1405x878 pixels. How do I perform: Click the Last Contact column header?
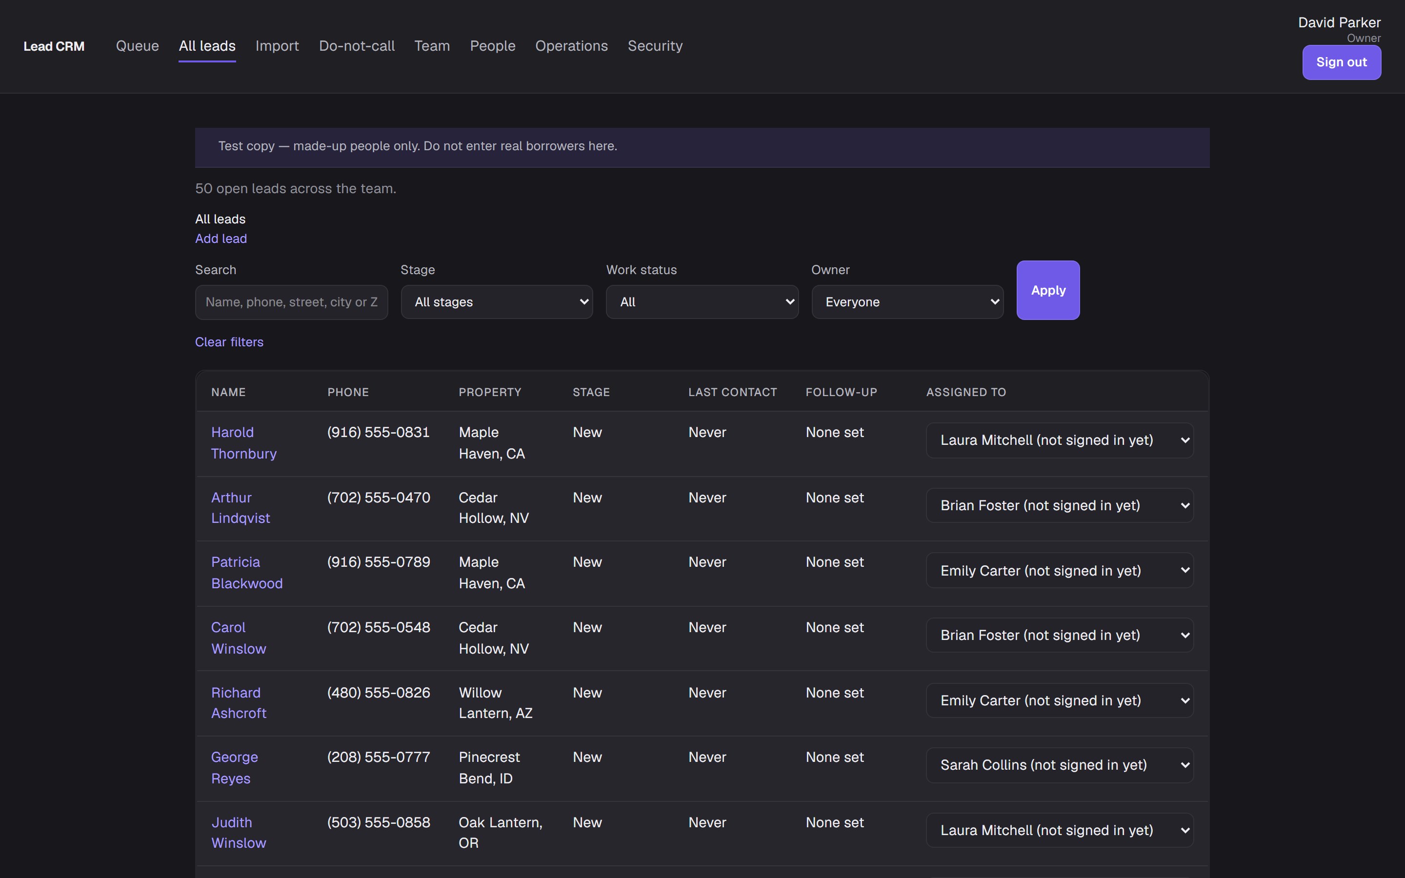coord(732,392)
